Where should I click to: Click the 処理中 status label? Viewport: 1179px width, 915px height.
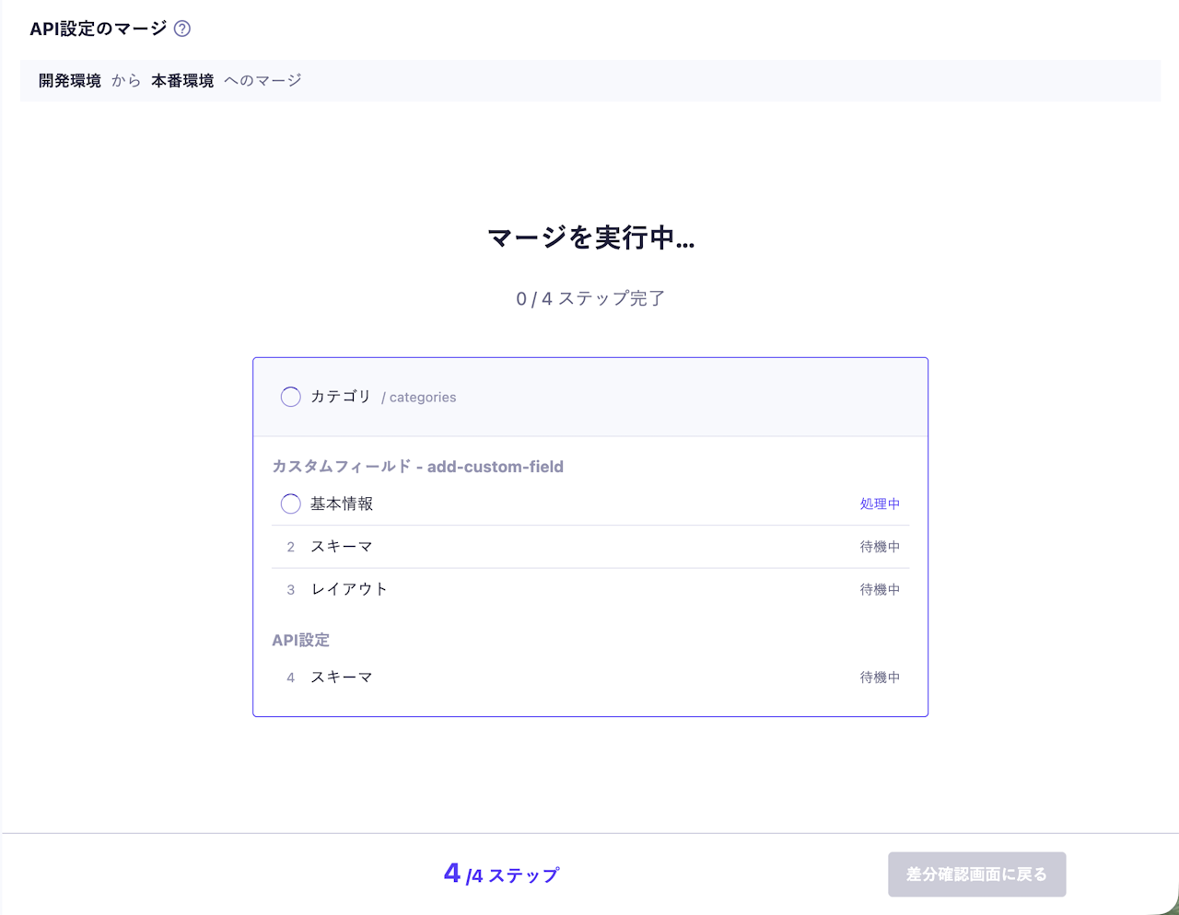click(x=880, y=504)
